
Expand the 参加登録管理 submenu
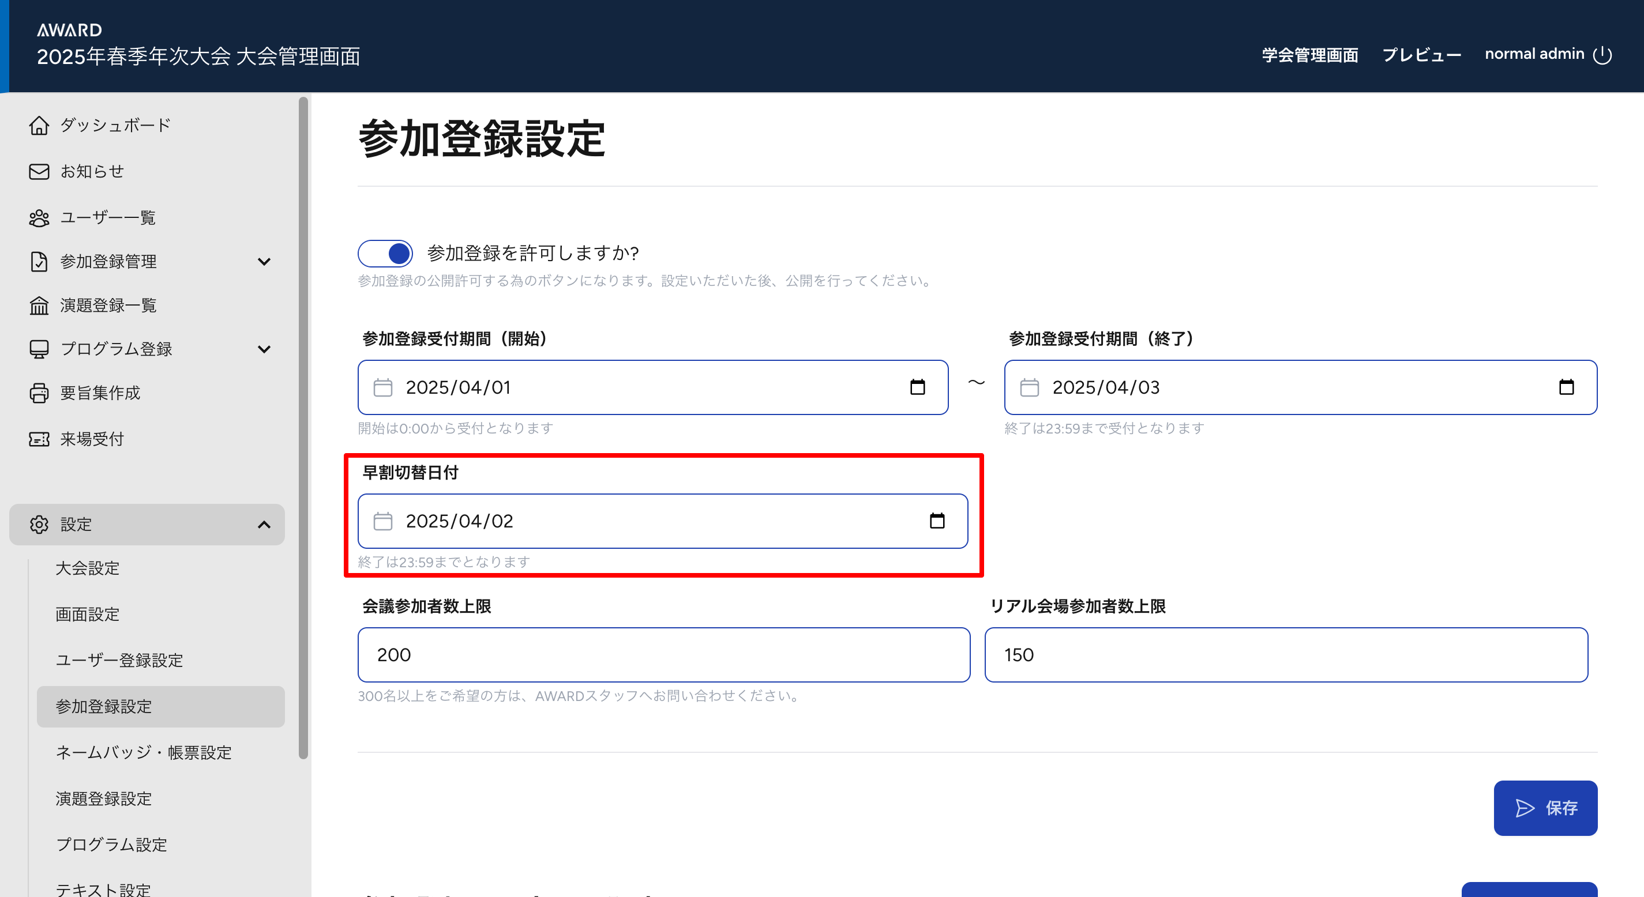pos(264,262)
